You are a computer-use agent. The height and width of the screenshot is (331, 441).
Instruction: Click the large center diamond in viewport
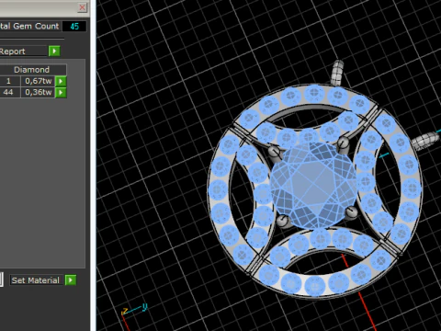[x=313, y=186]
